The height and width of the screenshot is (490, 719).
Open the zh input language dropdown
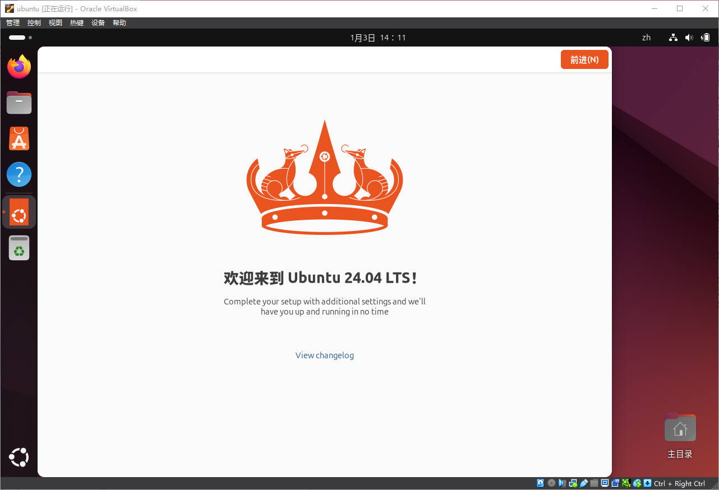(x=646, y=38)
